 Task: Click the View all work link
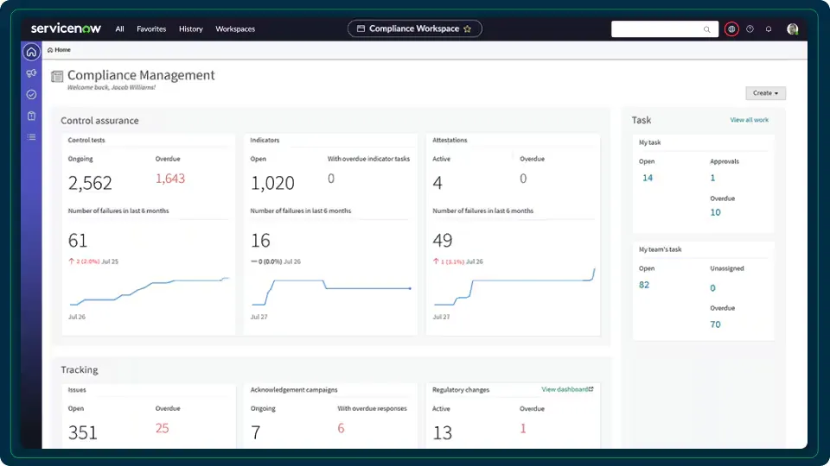749,120
